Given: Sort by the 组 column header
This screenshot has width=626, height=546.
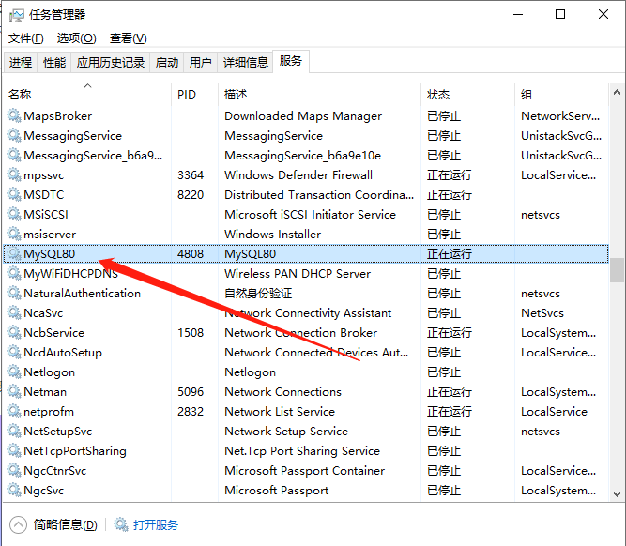Looking at the screenshot, I should tap(562, 94).
